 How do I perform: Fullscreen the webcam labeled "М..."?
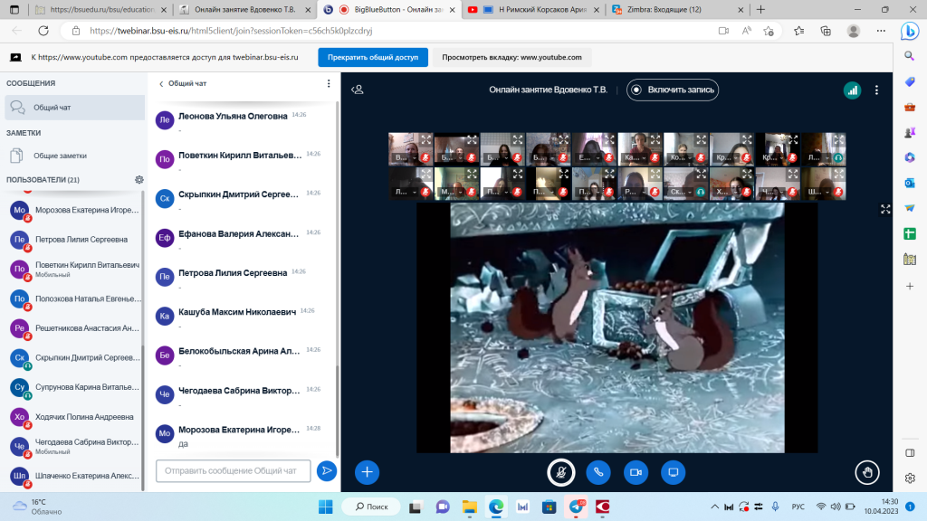pos(471,175)
